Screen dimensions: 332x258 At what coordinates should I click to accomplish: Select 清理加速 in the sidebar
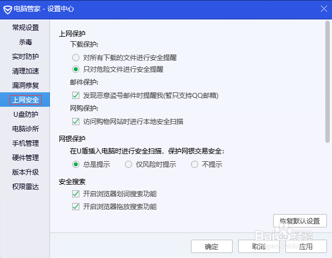[x=26, y=71]
